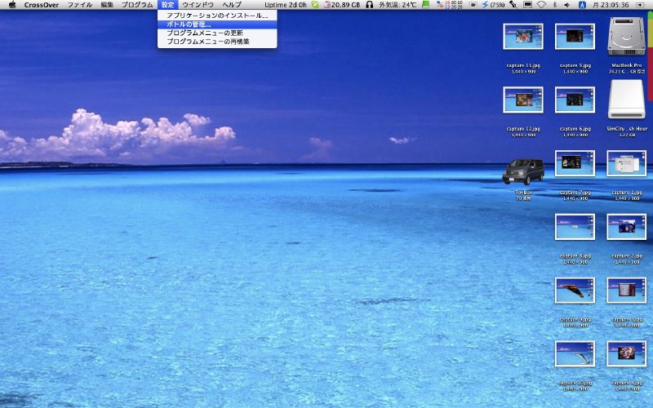Click the CrossOver application menu
The width and height of the screenshot is (653, 408).
tap(41, 5)
